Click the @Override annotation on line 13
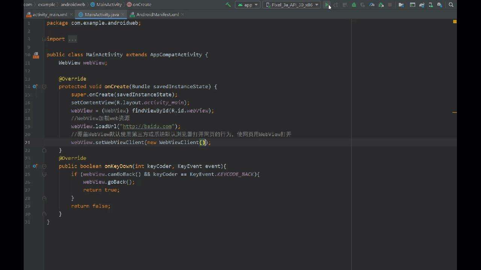This screenshot has height=270, width=481. tap(73, 79)
